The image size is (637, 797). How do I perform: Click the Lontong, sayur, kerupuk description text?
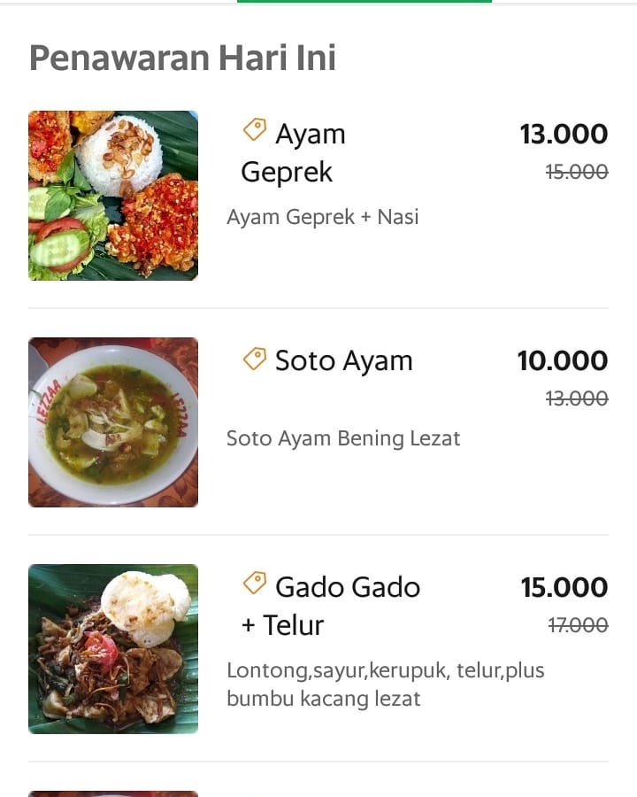386,685
